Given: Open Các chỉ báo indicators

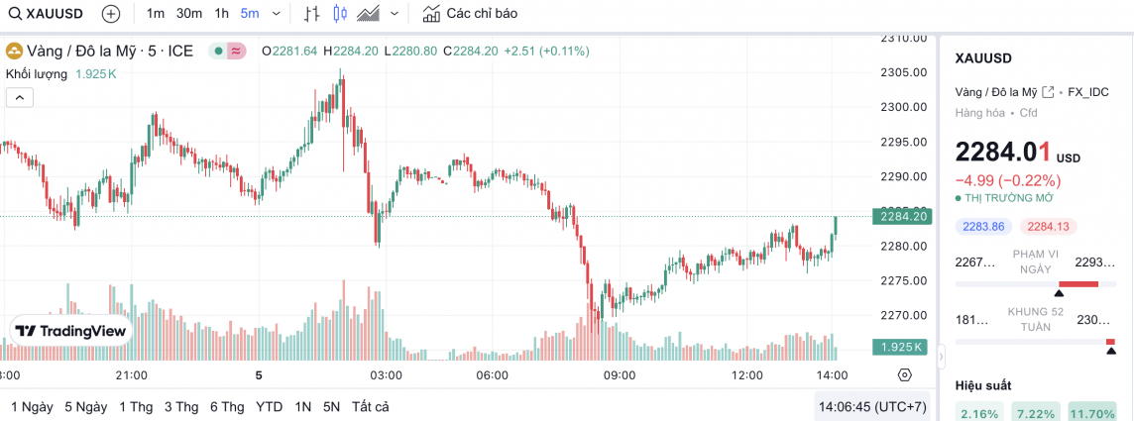Looking at the screenshot, I should [x=470, y=14].
